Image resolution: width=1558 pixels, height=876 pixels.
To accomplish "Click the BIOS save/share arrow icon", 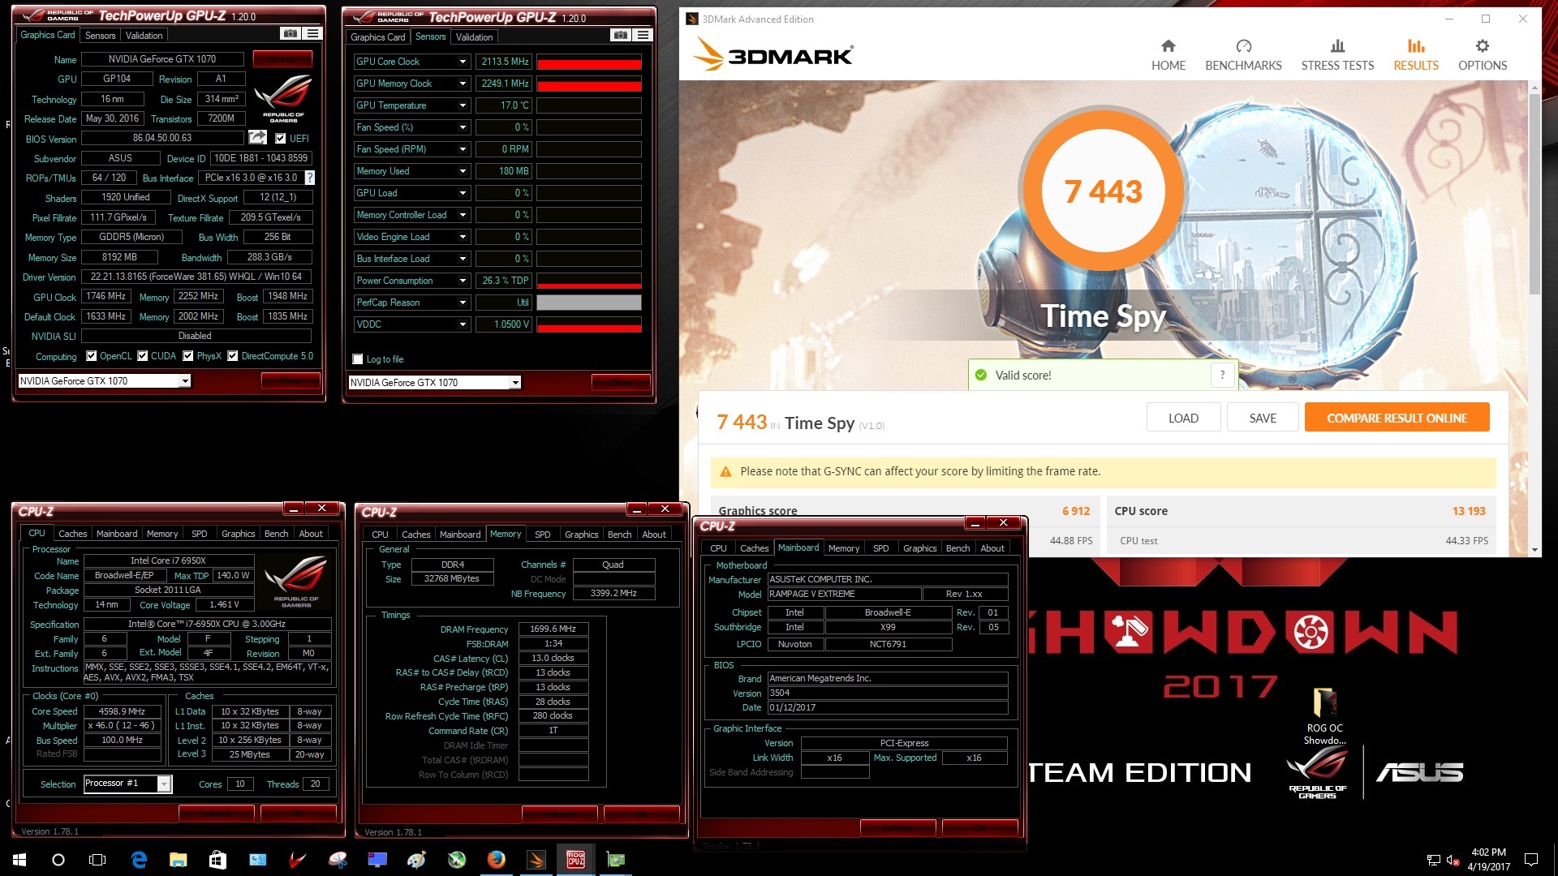I will coord(257,138).
